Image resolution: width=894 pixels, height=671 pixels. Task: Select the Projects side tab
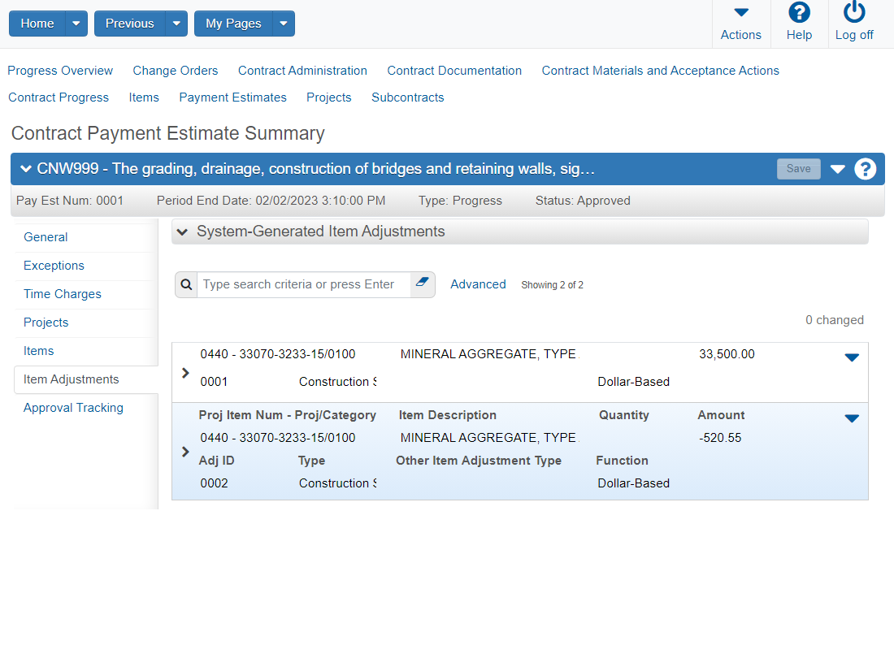[46, 323]
